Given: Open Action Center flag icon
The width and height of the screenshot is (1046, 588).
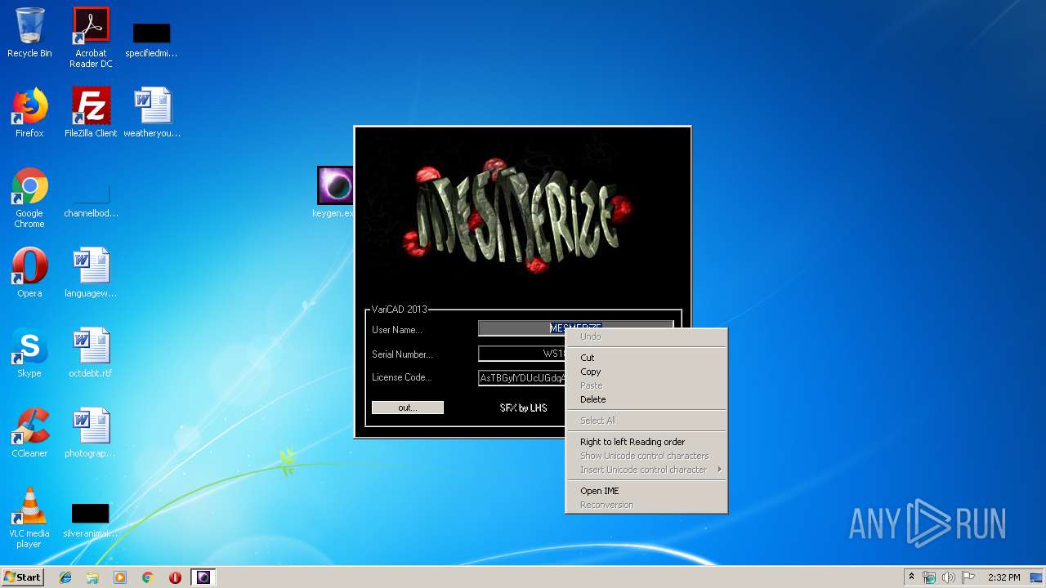Looking at the screenshot, I should coord(968,577).
